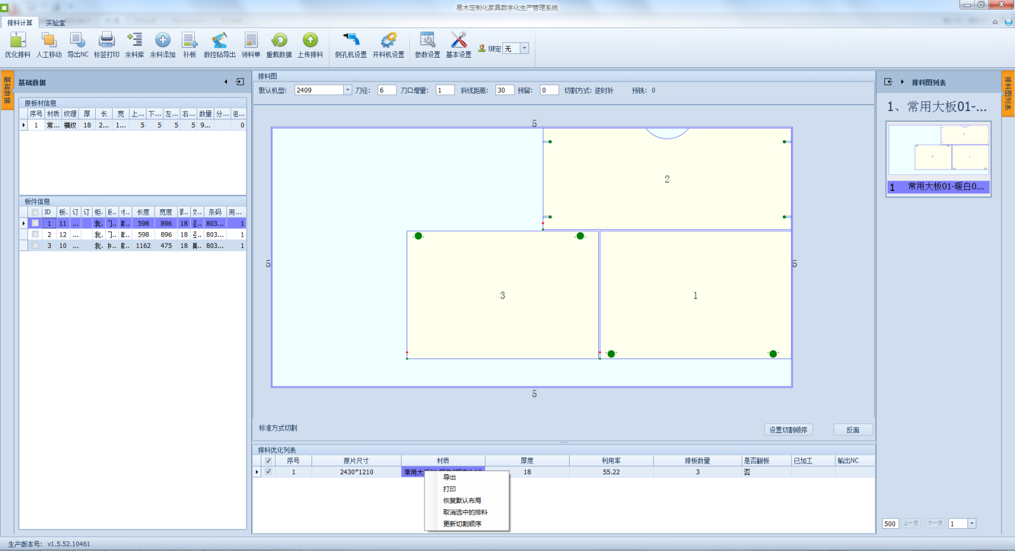The width and height of the screenshot is (1015, 551).
Task: Click the user icon beside 绑定
Action: pyautogui.click(x=482, y=48)
